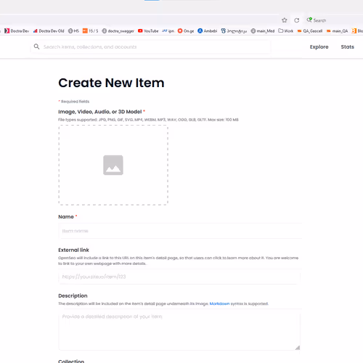Open the Doctra Dev bookmark
363x363 pixels.
(x=17, y=31)
